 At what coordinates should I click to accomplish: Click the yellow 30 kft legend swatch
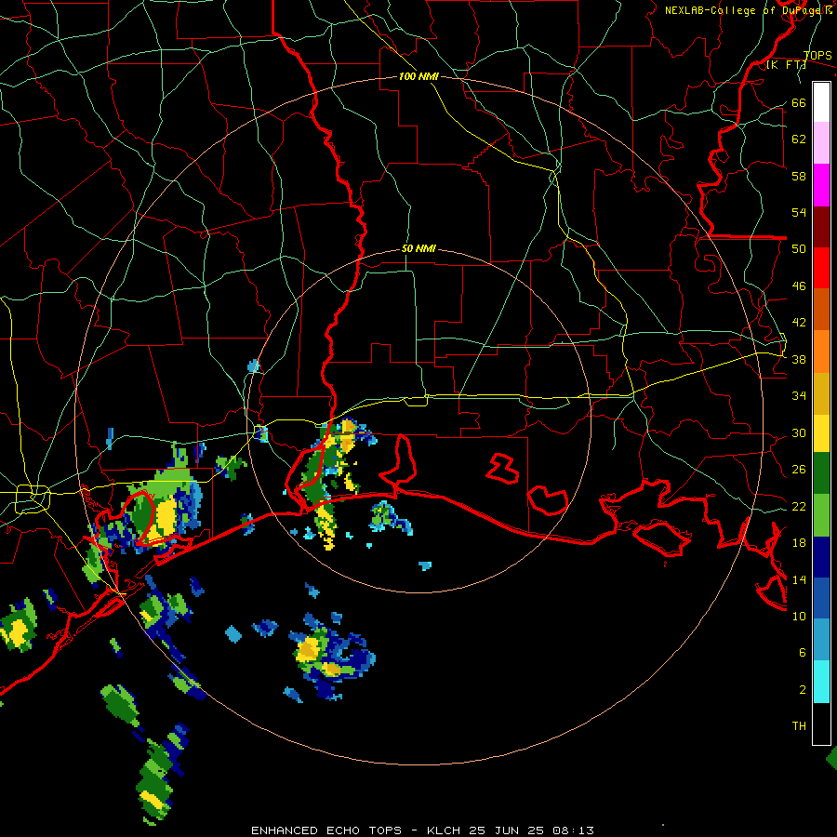tap(821, 433)
